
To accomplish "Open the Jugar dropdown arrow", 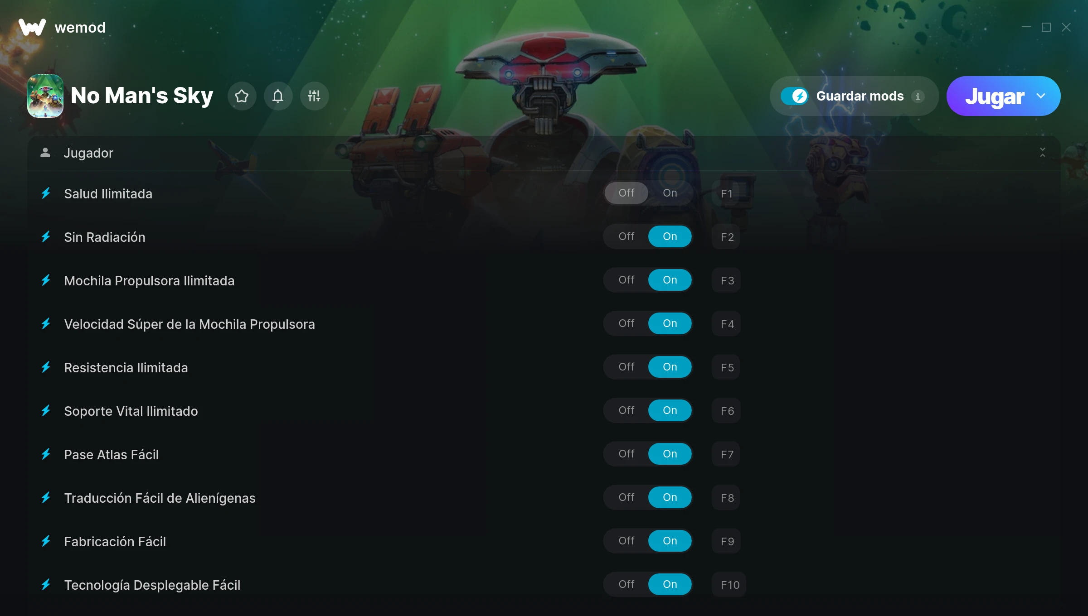I will click(1041, 96).
